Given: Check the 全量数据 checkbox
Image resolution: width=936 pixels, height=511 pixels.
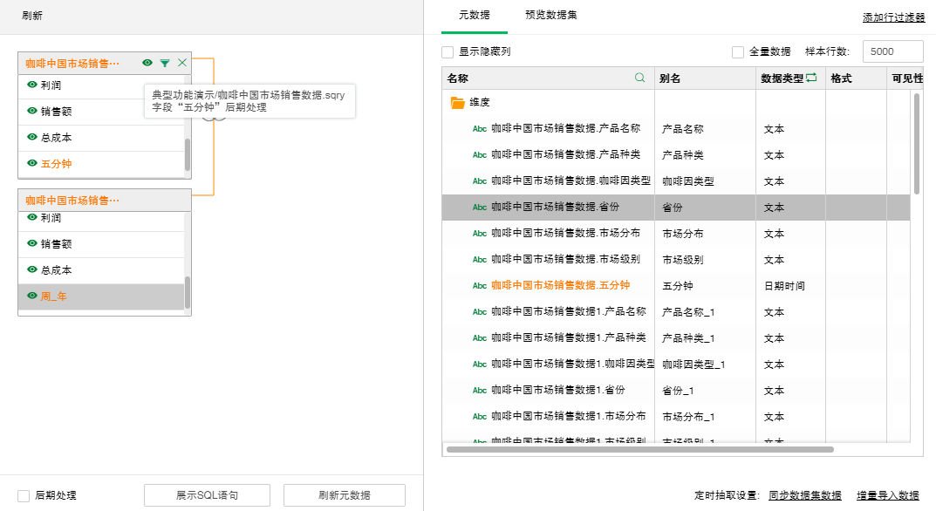Looking at the screenshot, I should coord(738,52).
